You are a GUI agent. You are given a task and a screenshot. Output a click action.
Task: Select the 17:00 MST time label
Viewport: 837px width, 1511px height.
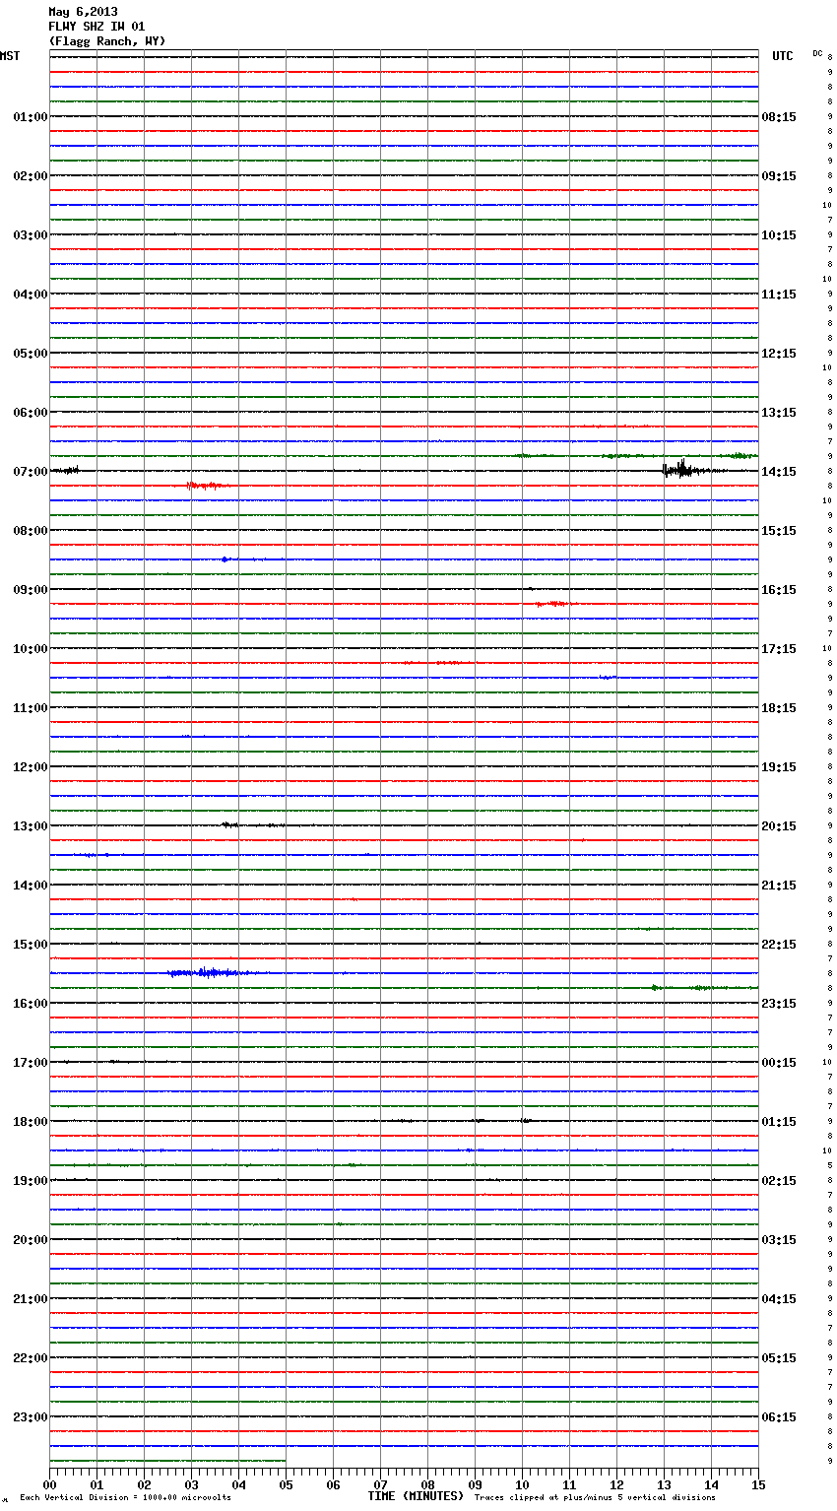coord(31,1063)
